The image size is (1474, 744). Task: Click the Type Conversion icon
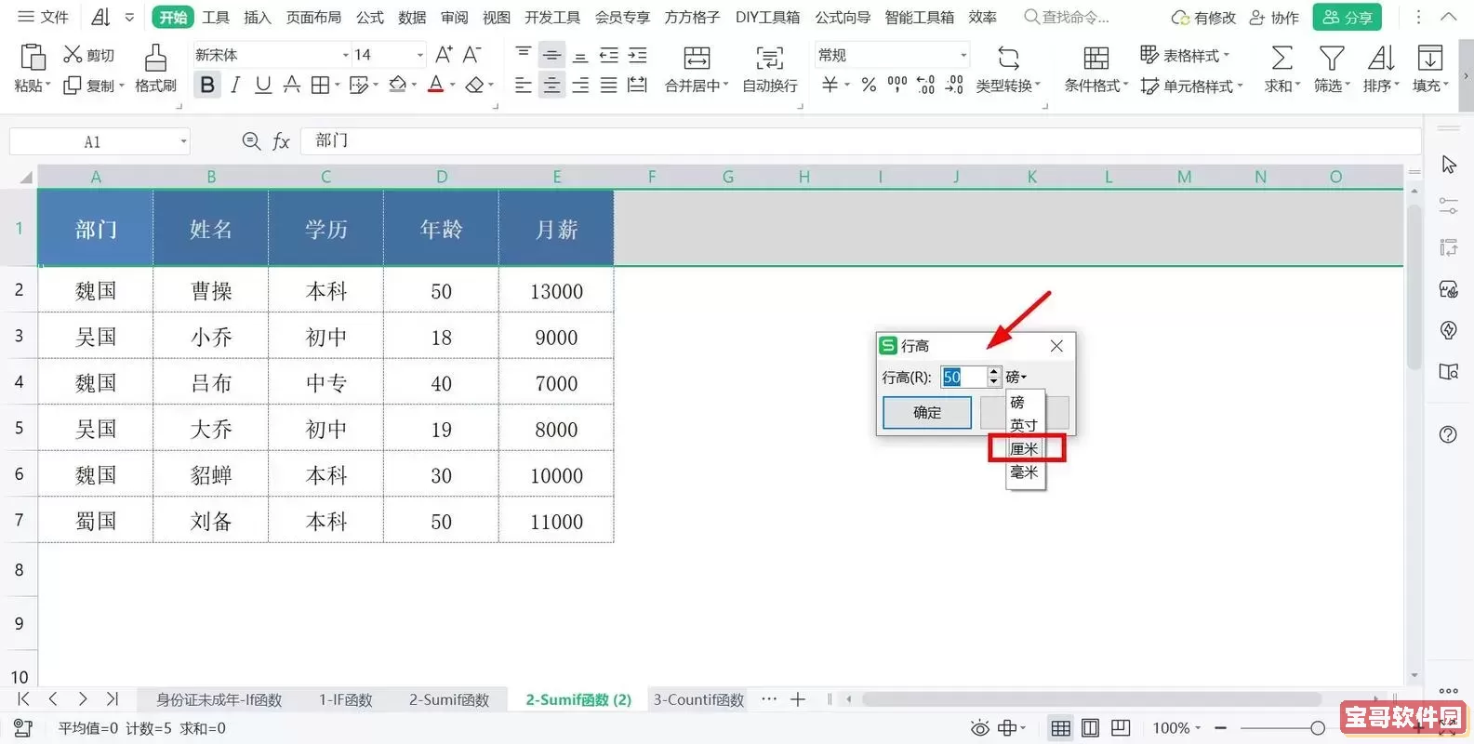(1008, 59)
